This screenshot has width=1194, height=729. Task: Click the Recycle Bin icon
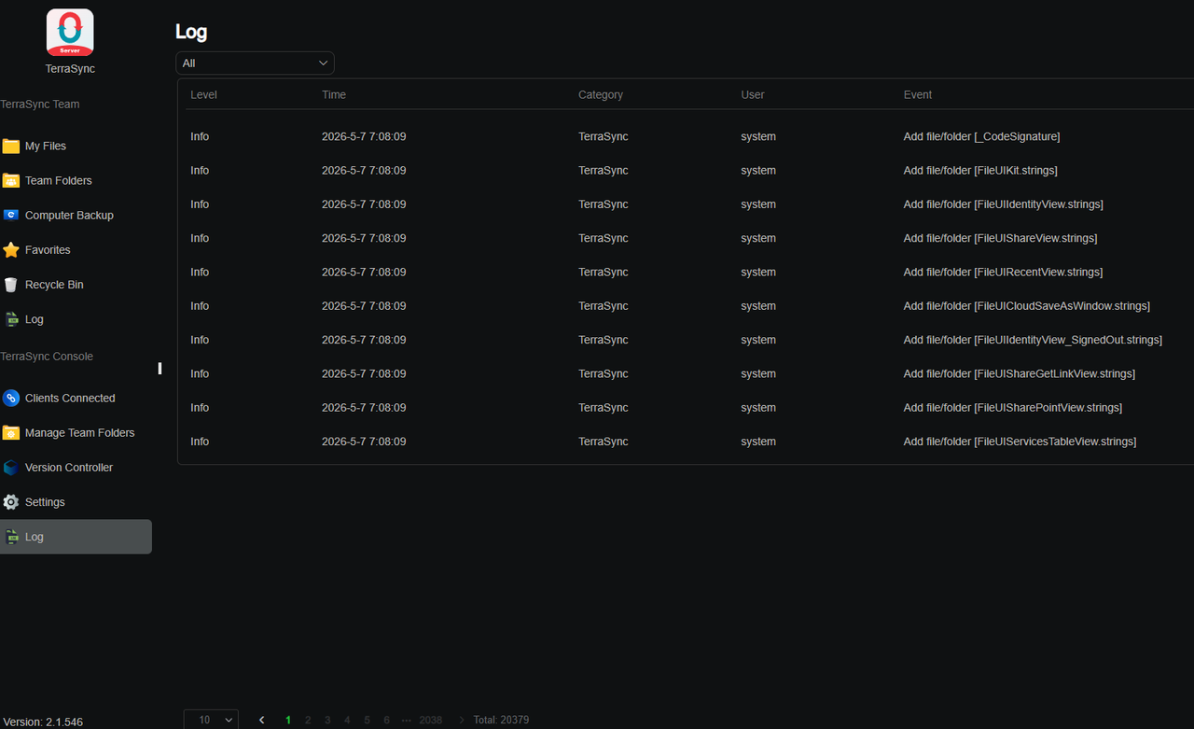[11, 285]
